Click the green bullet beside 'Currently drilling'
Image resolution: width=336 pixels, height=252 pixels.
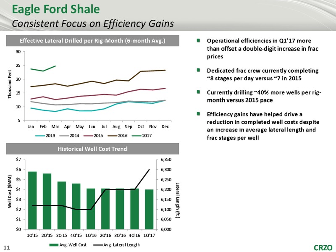click(198, 92)
